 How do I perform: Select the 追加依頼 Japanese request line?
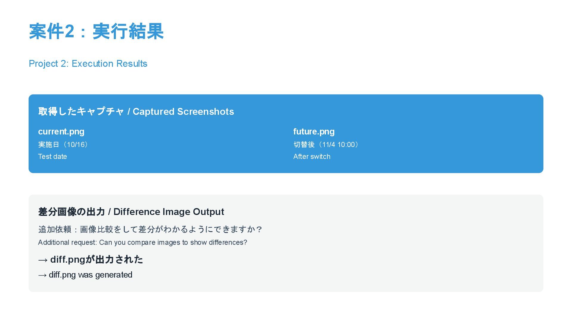click(150, 229)
